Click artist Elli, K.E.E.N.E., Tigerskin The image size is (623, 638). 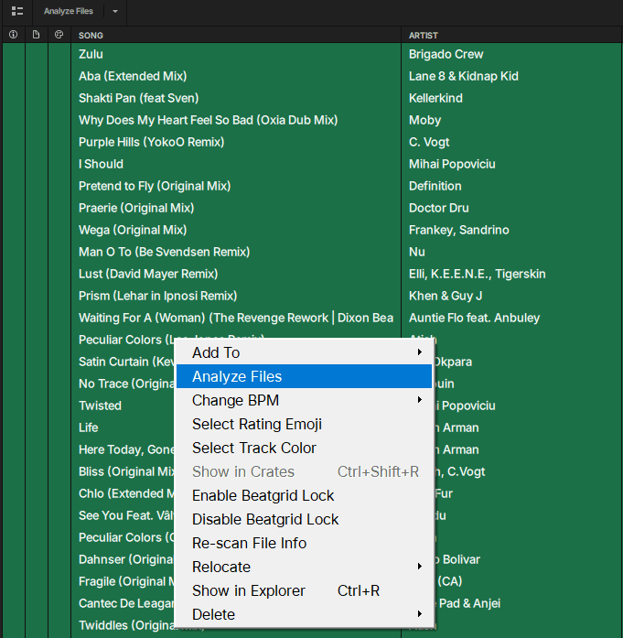(477, 274)
